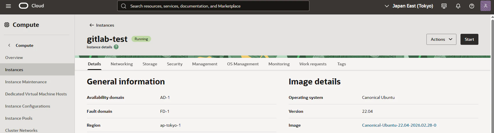The width and height of the screenshot is (494, 133).
Task: Focus the search resources input field
Action: 213,6
